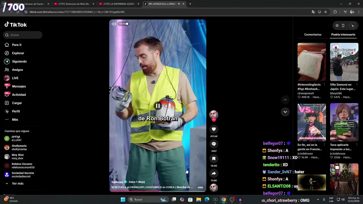Open the spinning sound disc below share
This screenshot has width=363, height=204.
pyautogui.click(x=214, y=188)
